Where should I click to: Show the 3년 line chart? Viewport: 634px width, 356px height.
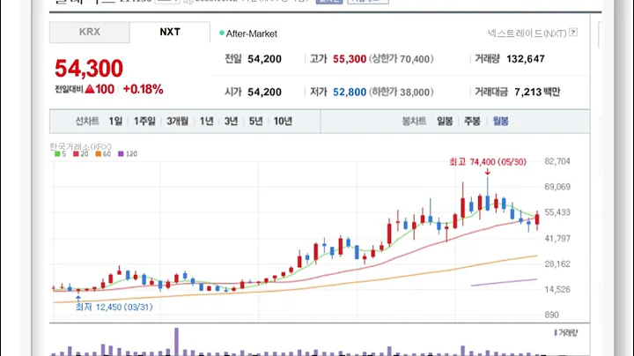coord(231,121)
